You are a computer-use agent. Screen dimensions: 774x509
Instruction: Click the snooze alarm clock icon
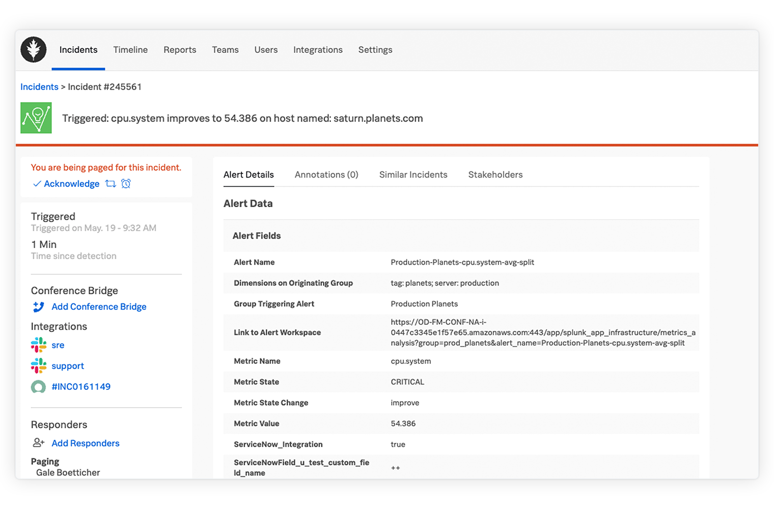click(126, 184)
